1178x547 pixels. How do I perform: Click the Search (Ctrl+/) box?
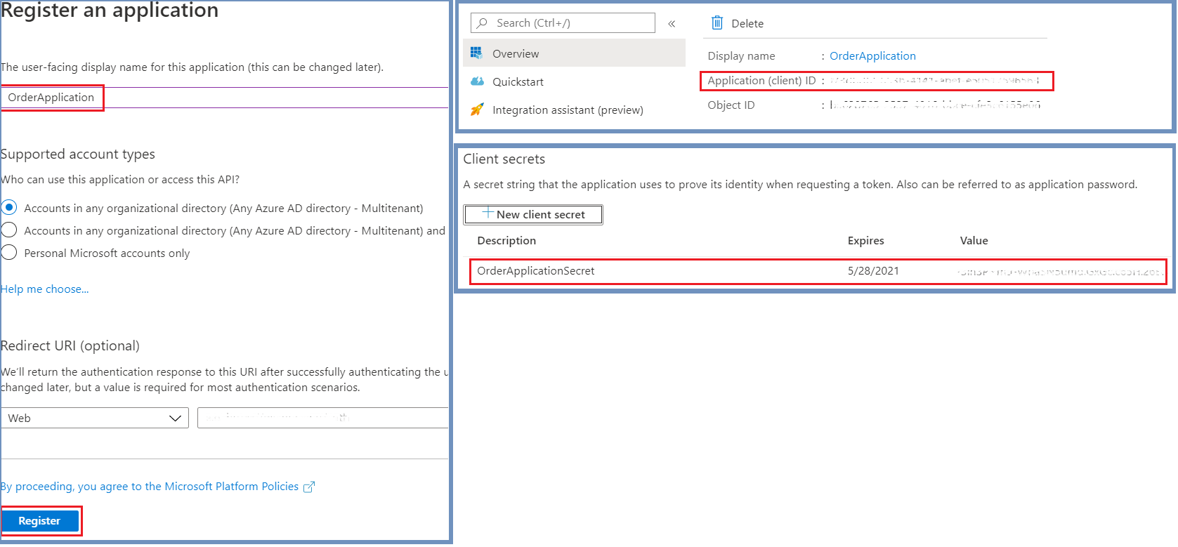[563, 23]
